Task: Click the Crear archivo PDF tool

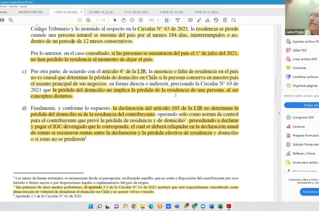Action: pyautogui.click(x=302, y=59)
